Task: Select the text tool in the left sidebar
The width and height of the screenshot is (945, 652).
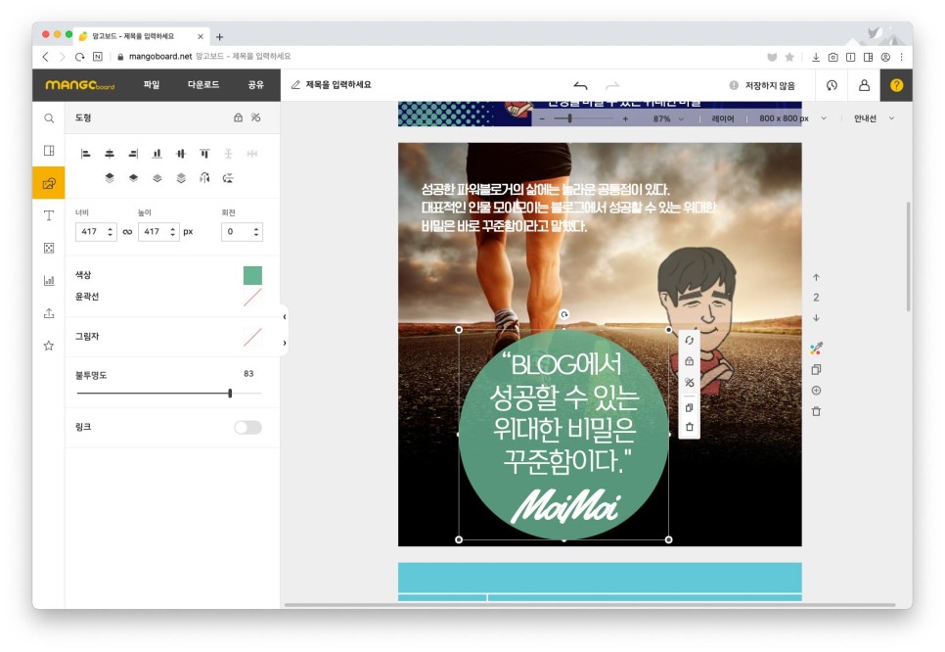Action: (48, 215)
